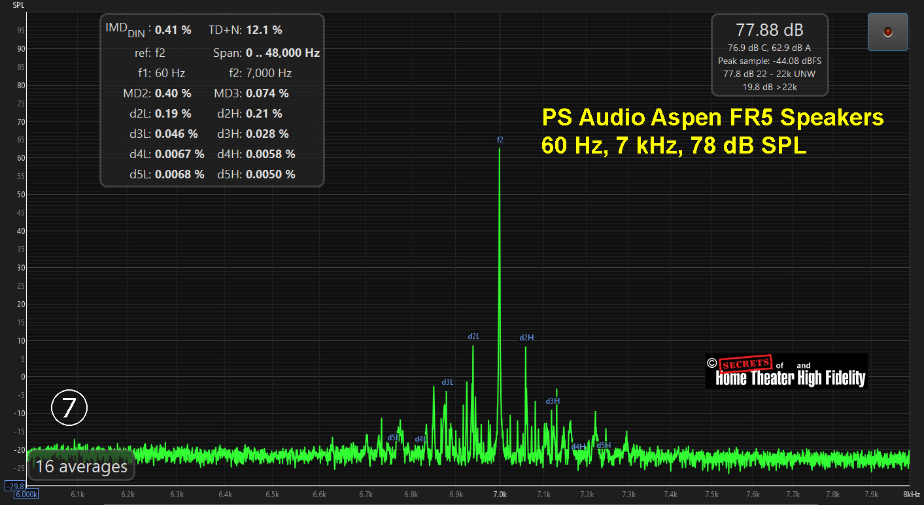
Task: Click the SPL axis label
Action: coord(18,5)
